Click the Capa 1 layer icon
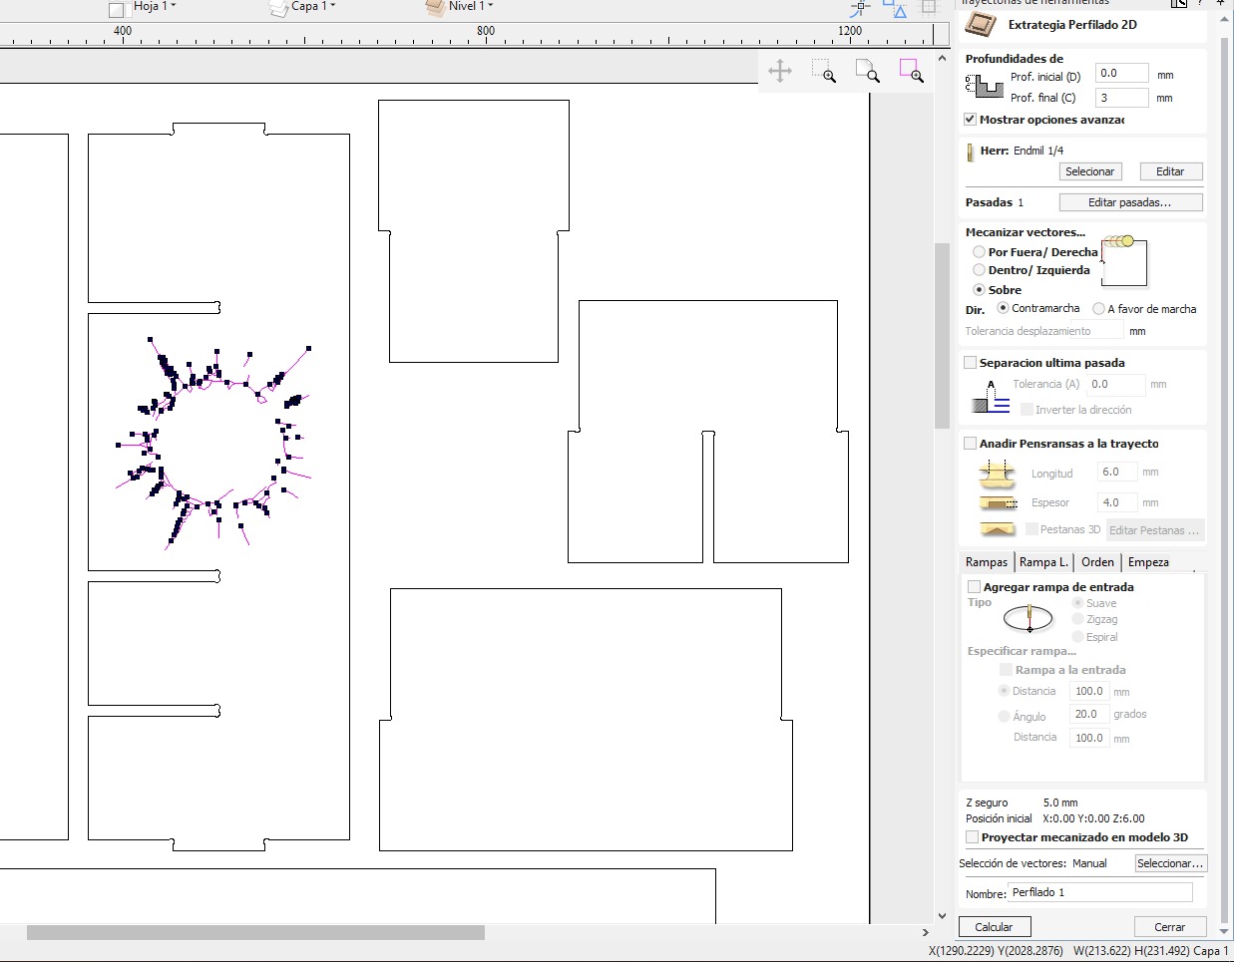Viewport: 1234px width, 962px height. pyautogui.click(x=278, y=8)
